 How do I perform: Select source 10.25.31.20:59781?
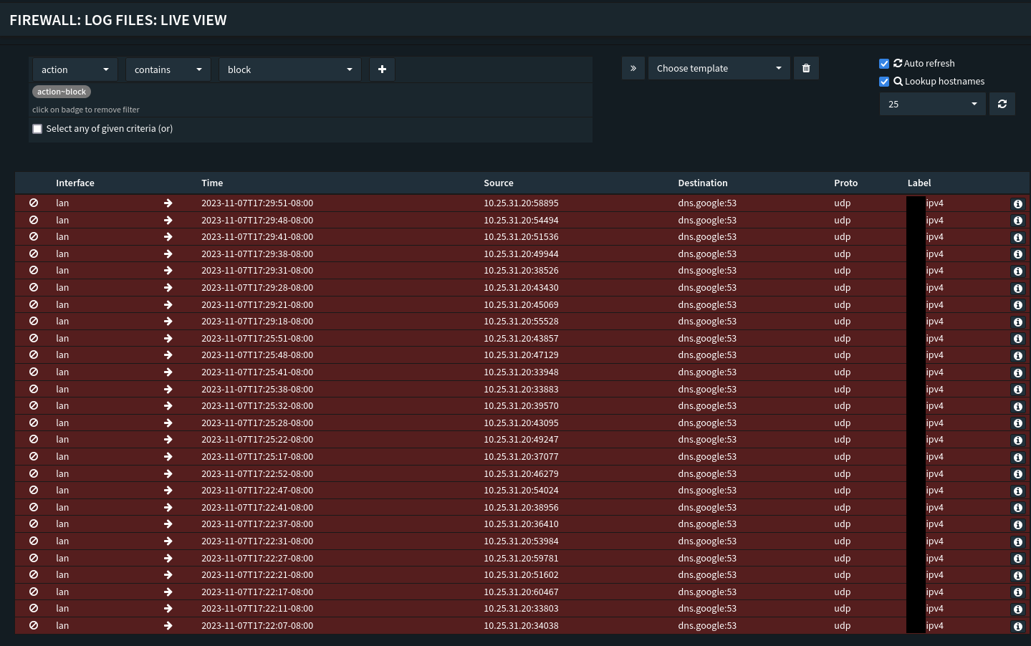[x=521, y=559]
